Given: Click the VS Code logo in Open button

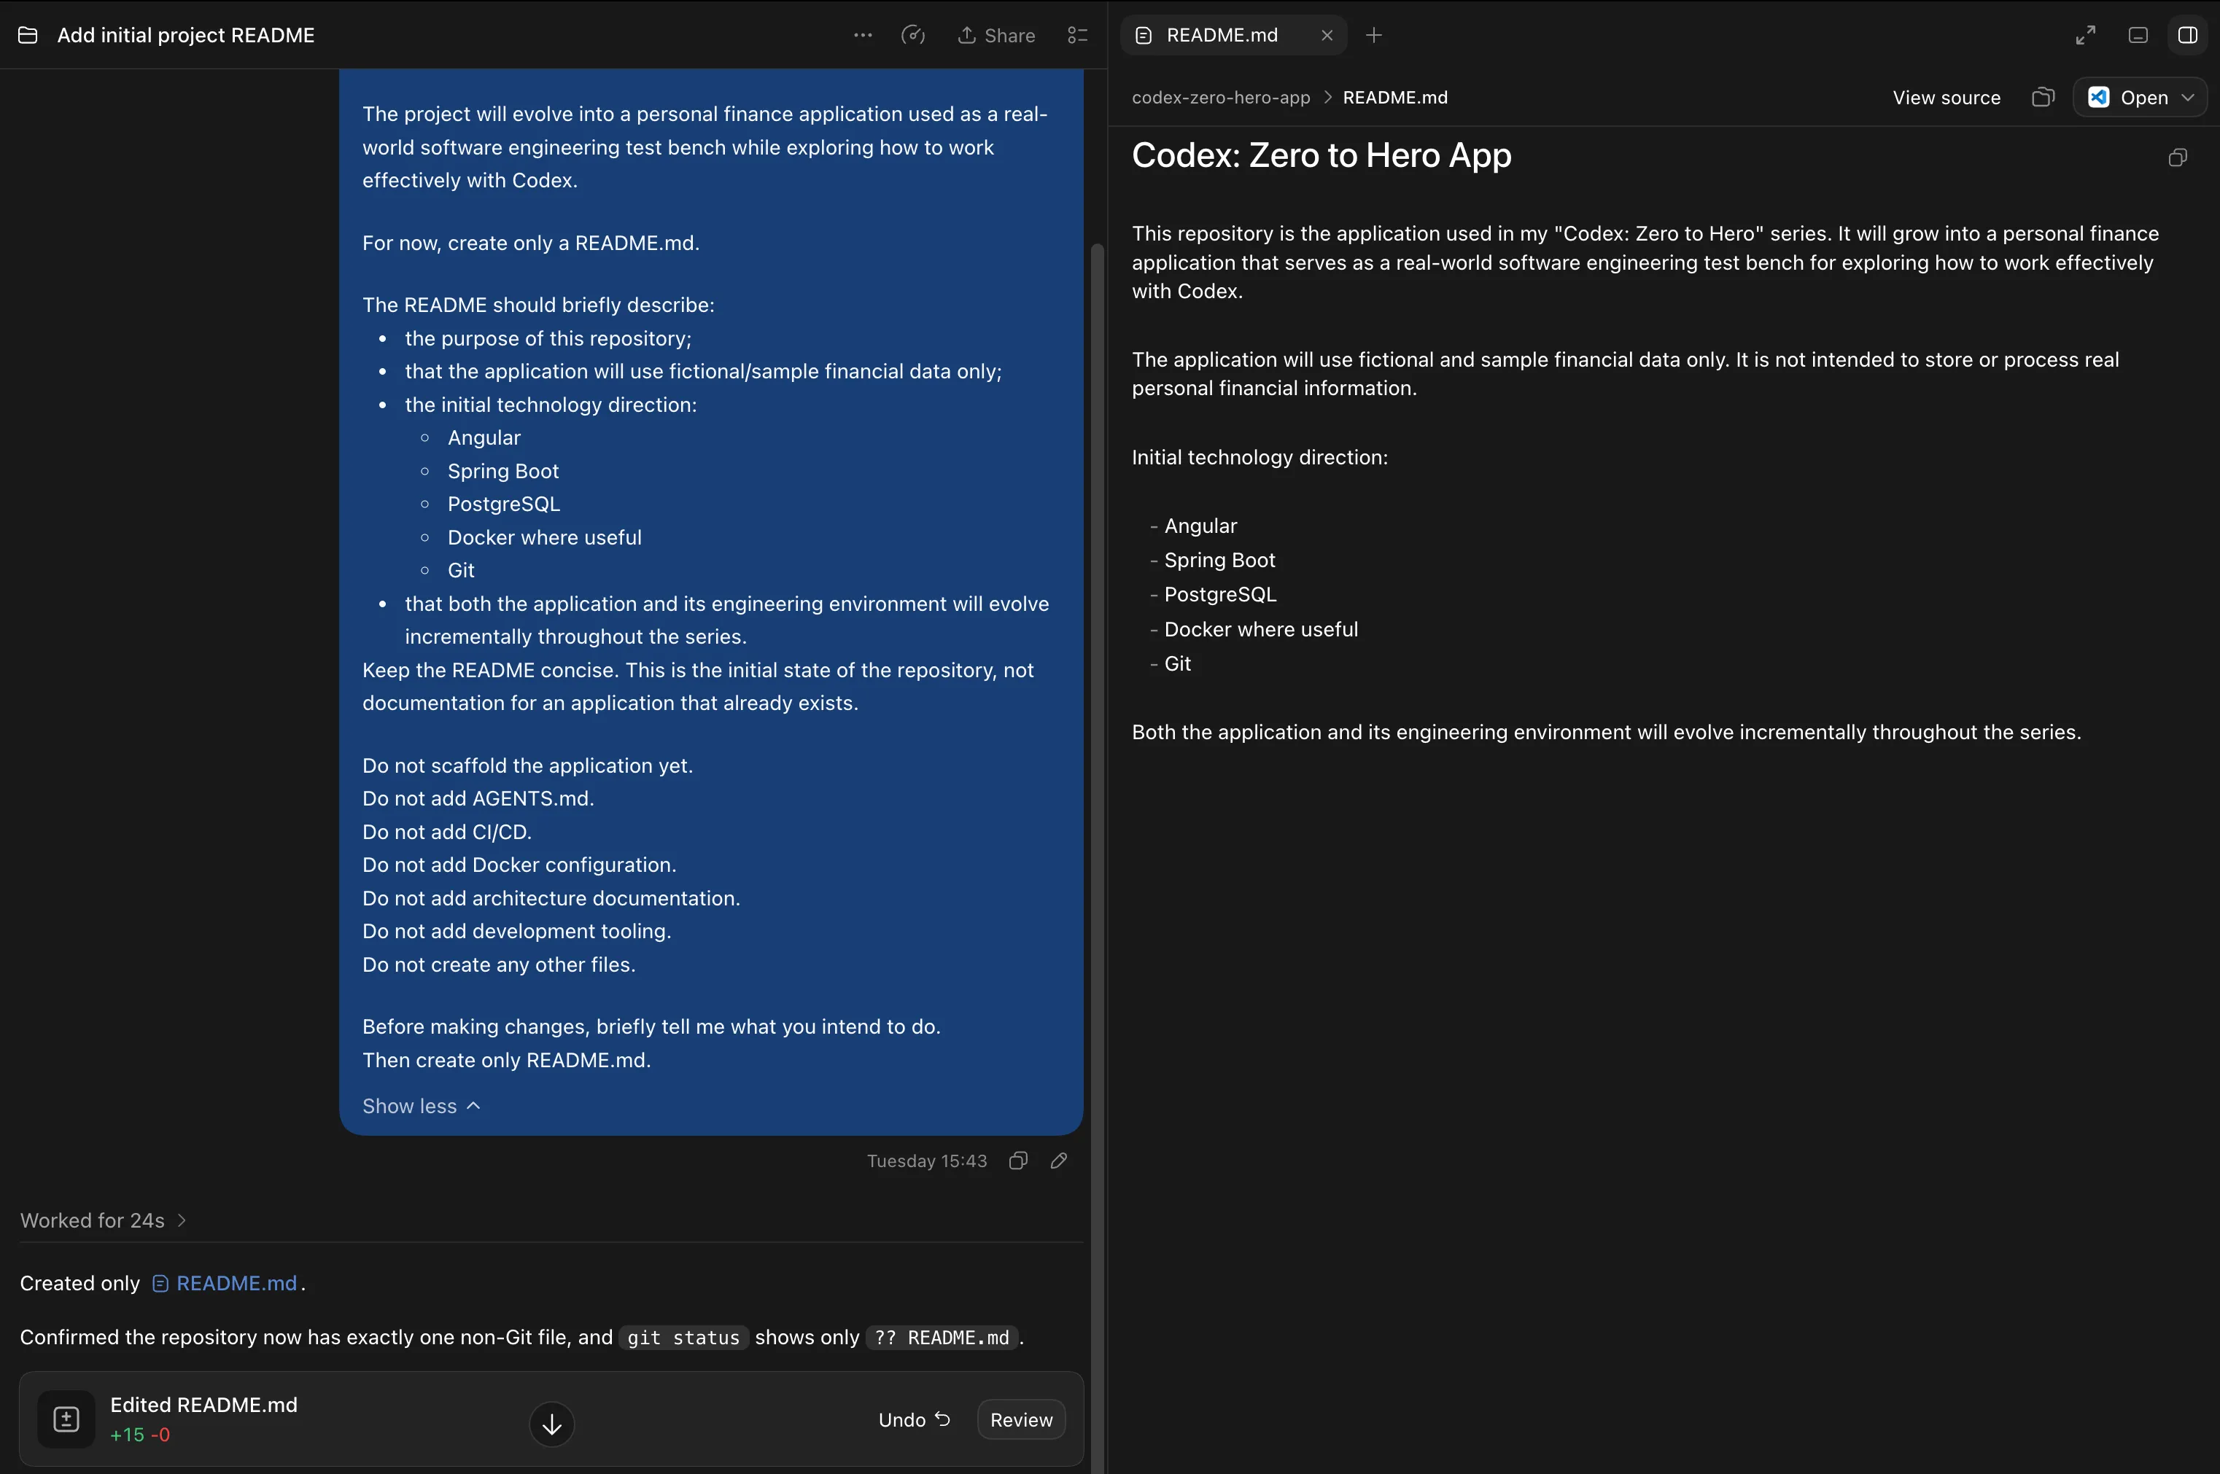Looking at the screenshot, I should pos(2099,98).
